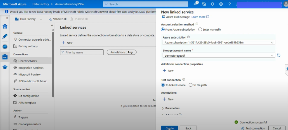Viewport: 288px width, 130px height.
Task: Click Validate all
Action: tap(57, 19)
